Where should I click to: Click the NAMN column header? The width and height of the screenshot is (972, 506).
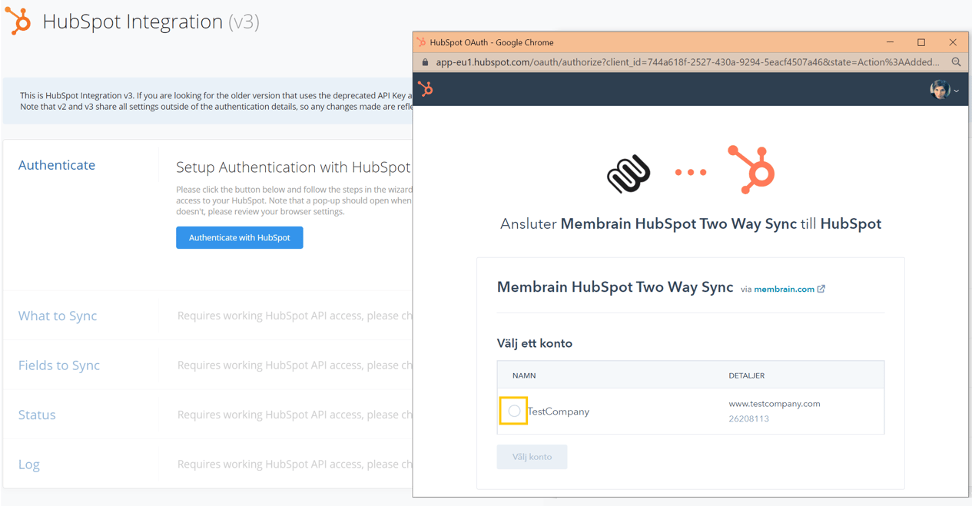[x=524, y=375]
